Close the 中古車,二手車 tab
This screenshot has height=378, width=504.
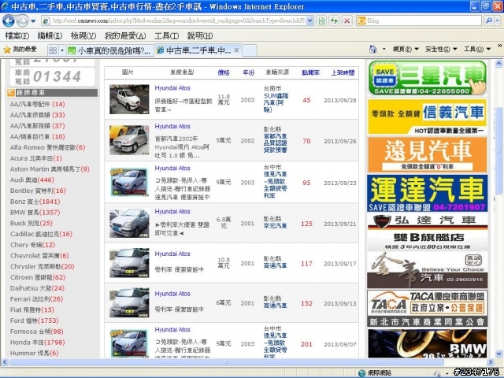(236, 50)
